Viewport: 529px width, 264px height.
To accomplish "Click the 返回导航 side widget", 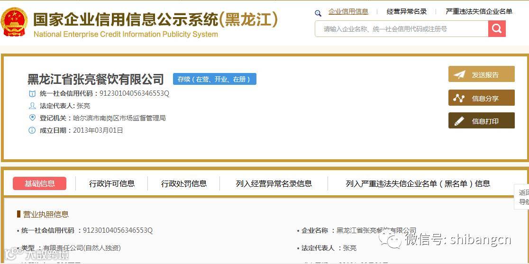I will coord(521,197).
